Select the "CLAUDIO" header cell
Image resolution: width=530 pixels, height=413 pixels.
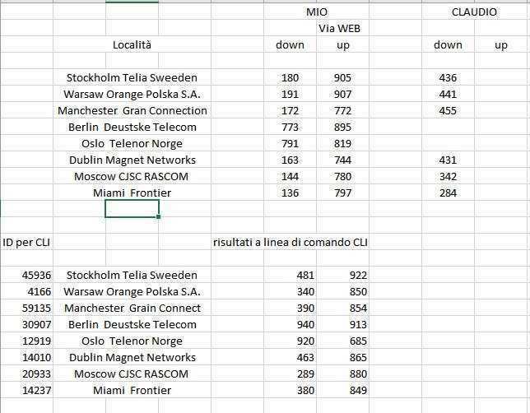tap(474, 12)
